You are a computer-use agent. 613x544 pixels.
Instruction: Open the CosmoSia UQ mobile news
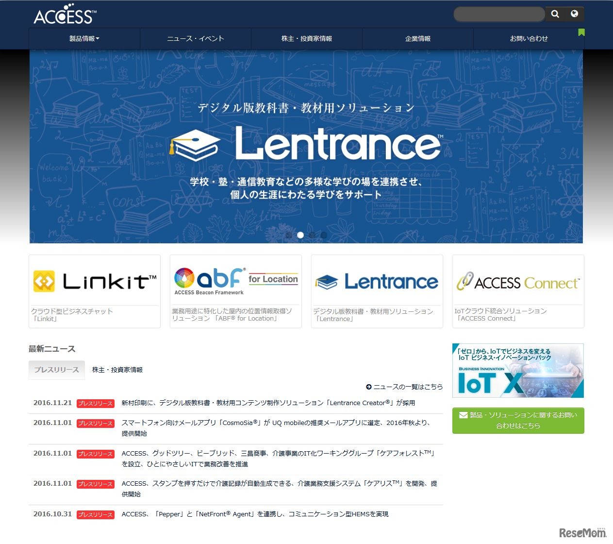(276, 428)
